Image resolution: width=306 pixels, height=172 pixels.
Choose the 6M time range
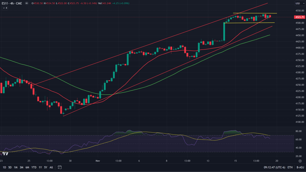pyautogui.click(x=27, y=167)
